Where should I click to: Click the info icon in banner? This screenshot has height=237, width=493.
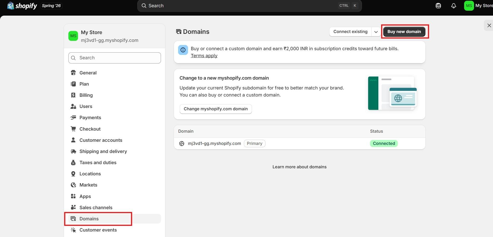[x=183, y=50]
